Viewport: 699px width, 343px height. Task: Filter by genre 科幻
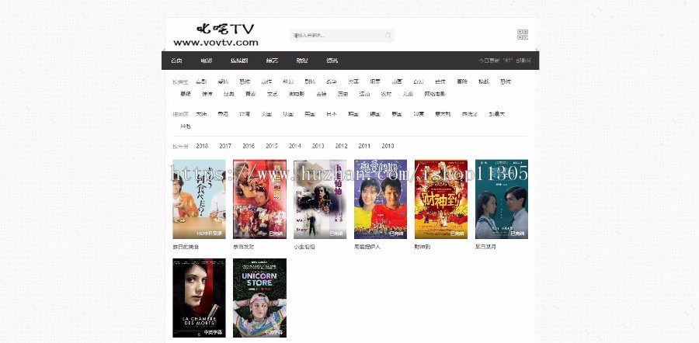(288, 81)
